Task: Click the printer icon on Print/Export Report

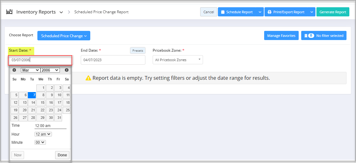Action: coord(270,12)
